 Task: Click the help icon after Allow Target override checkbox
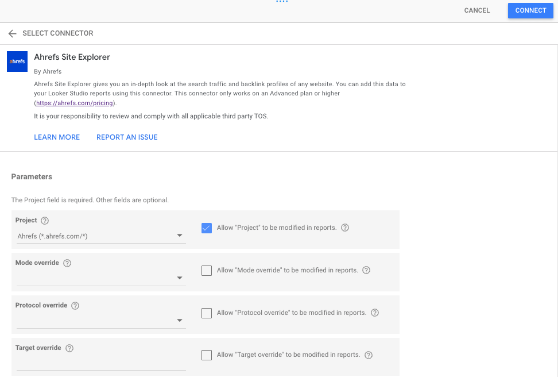368,355
